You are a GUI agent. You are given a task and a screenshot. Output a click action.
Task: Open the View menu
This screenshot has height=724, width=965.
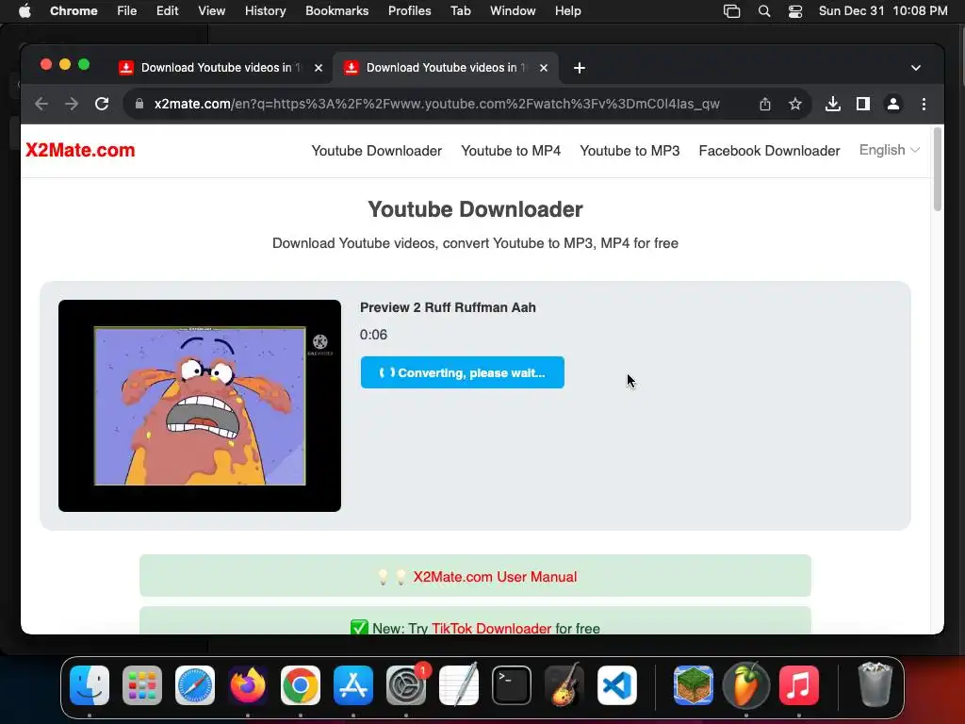(x=211, y=11)
